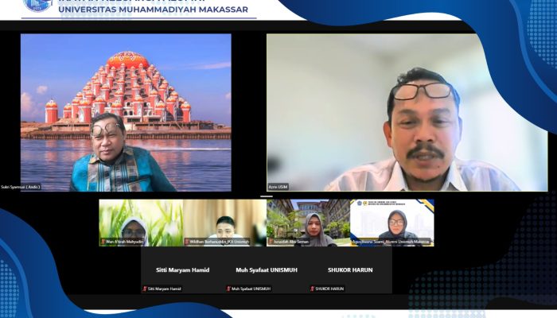Click muted mic icon on Junaidah Abu Seman's tile
The width and height of the screenshot is (557, 318).
271,242
